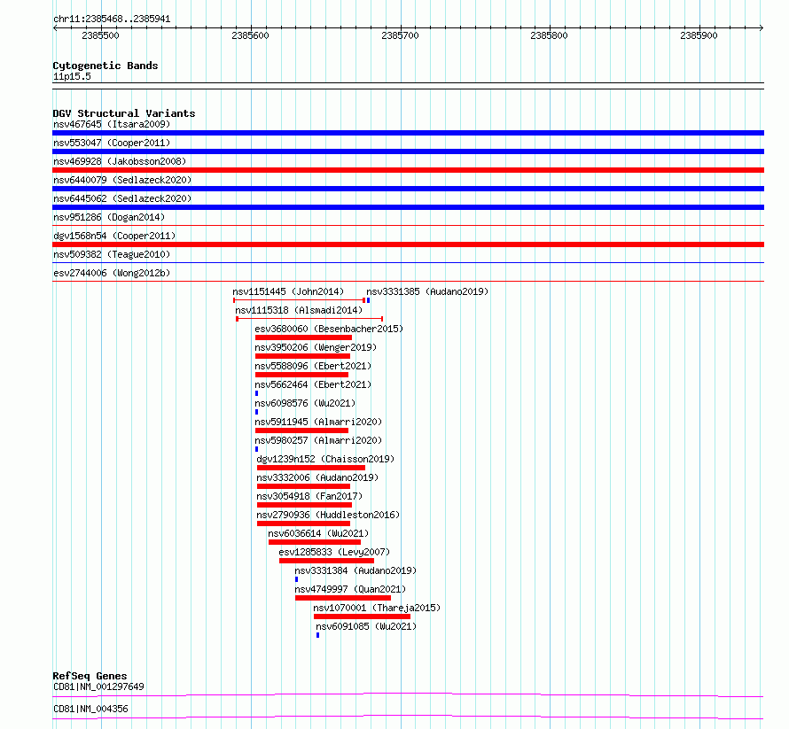Screen dimensions: 789x729
Task: Click nsv6440079 (Sedlazeck2020) label
Action: [122, 180]
